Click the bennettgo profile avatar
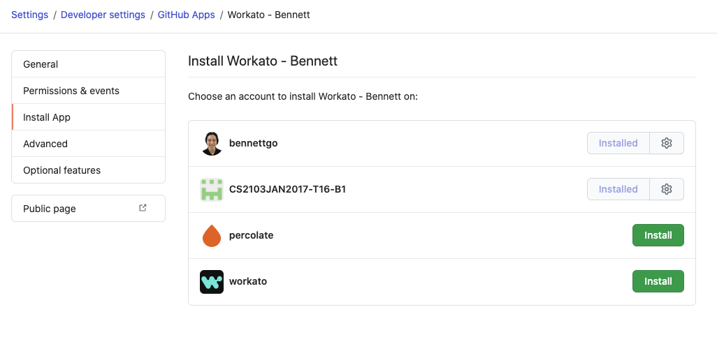Image resolution: width=717 pixels, height=344 pixels. pyautogui.click(x=212, y=143)
